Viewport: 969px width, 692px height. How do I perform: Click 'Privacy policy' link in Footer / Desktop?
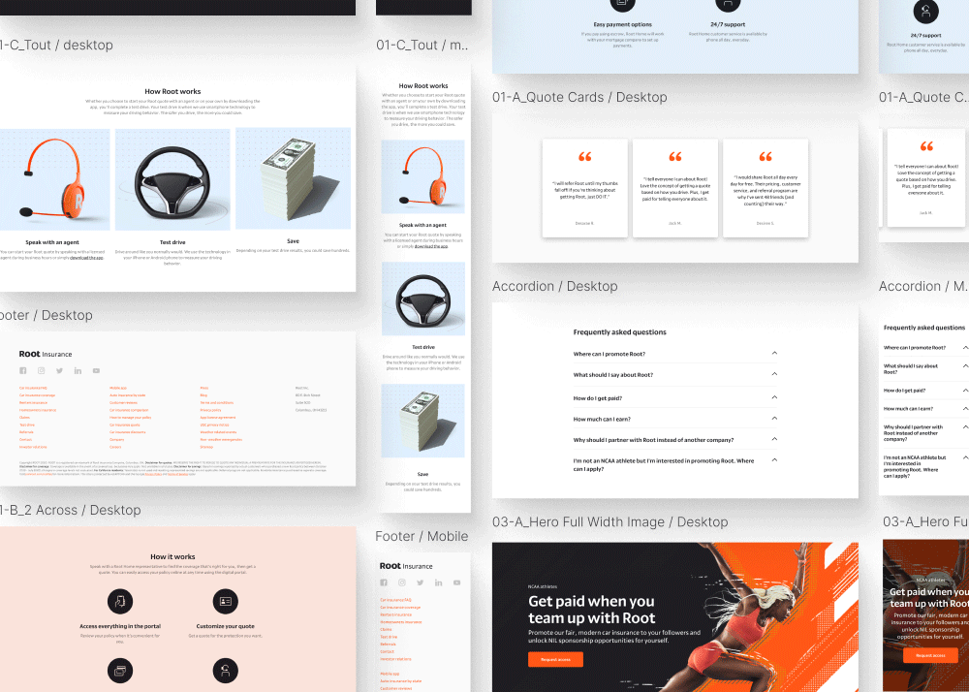pyautogui.click(x=210, y=410)
